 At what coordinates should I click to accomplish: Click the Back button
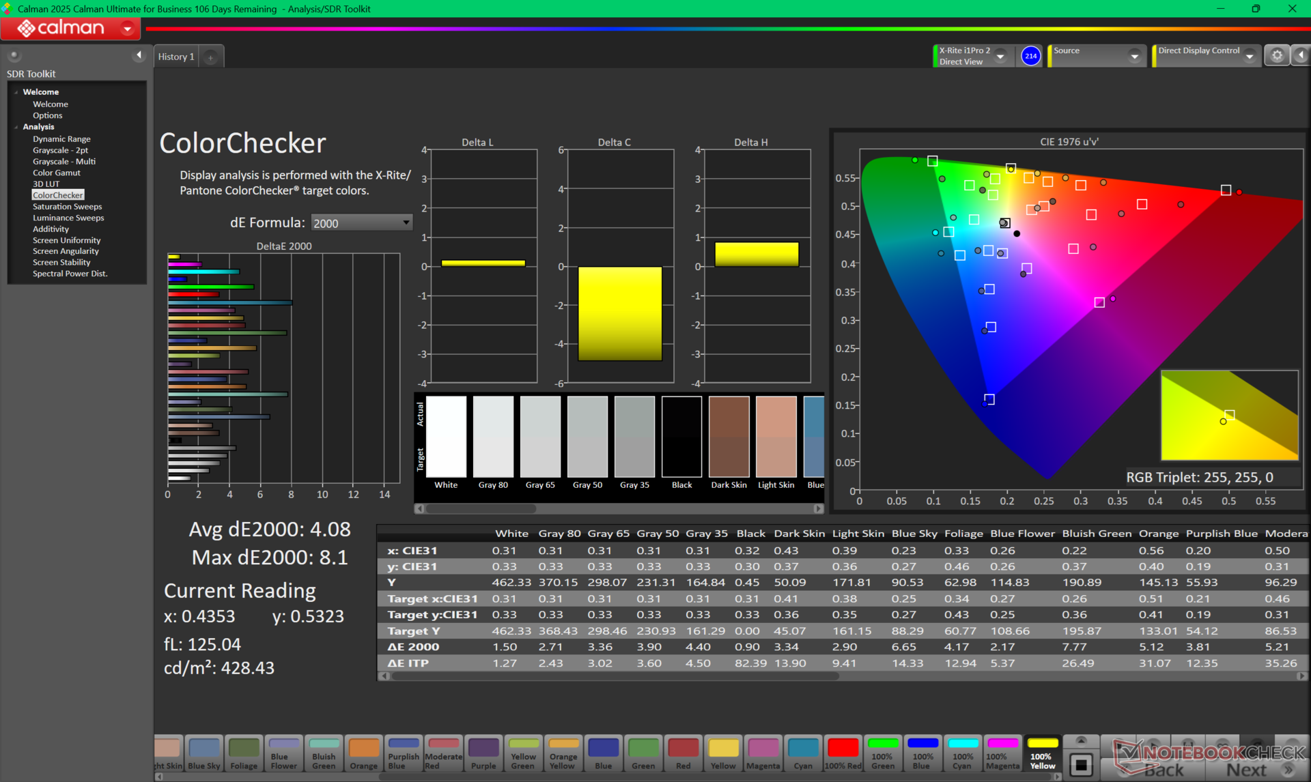1164,770
